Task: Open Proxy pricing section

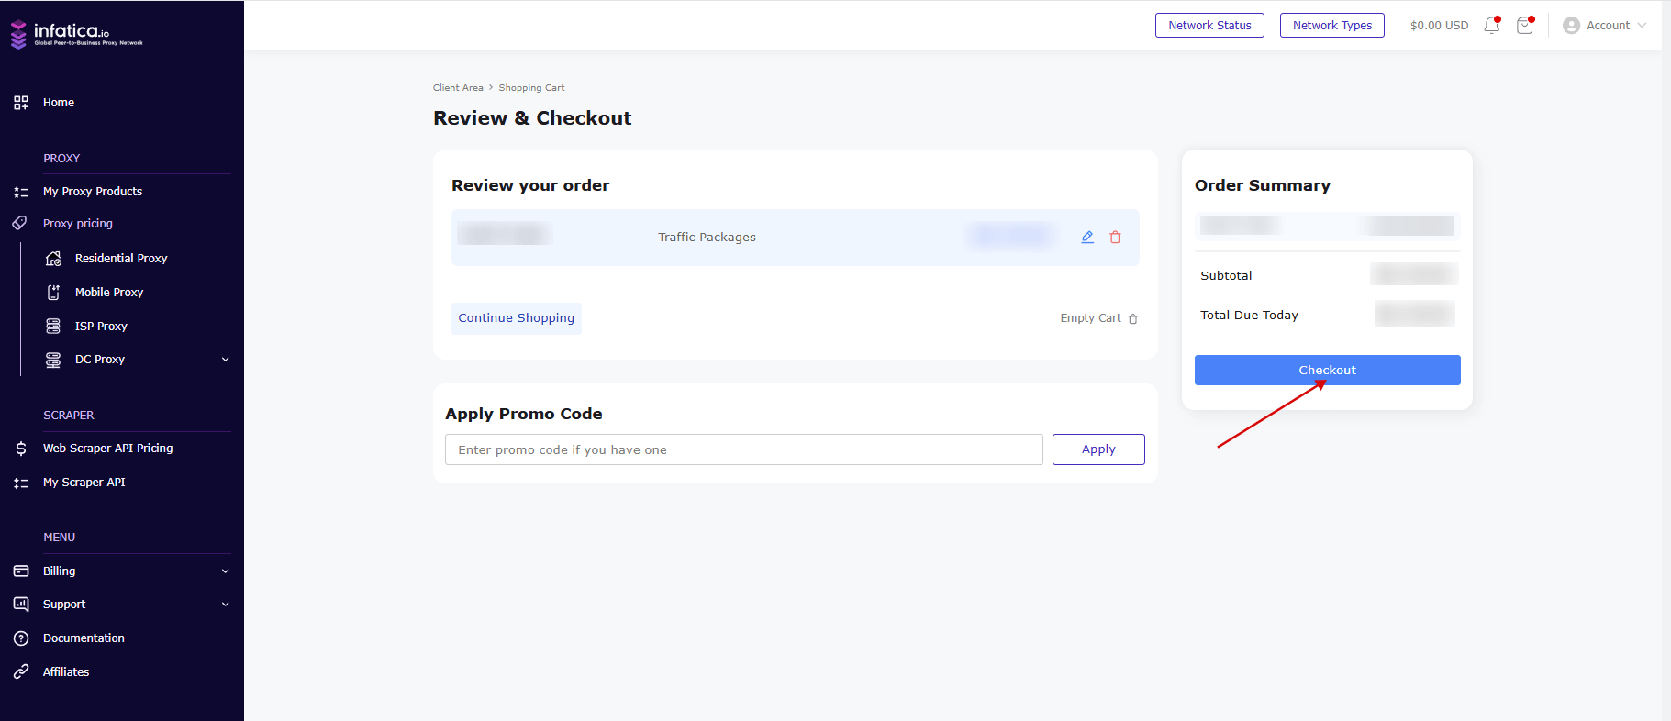Action: (x=78, y=224)
